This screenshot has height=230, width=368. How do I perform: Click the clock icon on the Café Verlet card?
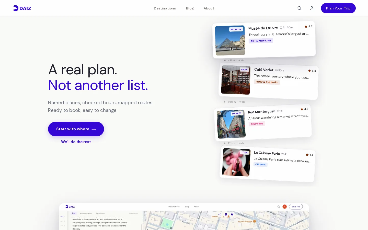277,70
